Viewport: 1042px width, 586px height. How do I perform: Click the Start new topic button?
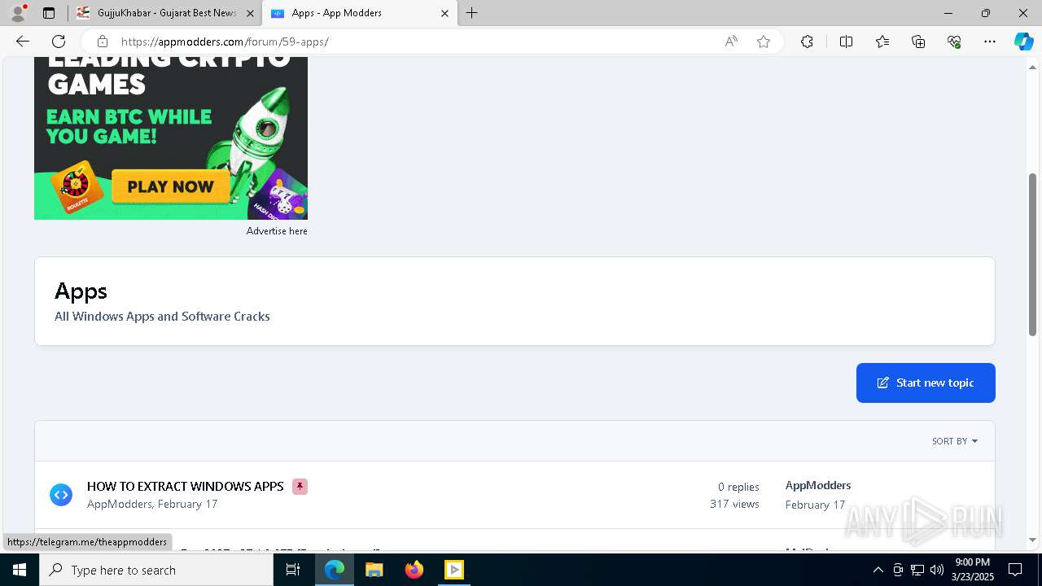(926, 383)
